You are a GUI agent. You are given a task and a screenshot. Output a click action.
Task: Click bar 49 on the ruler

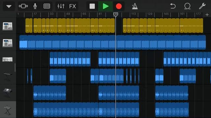[68, 14]
